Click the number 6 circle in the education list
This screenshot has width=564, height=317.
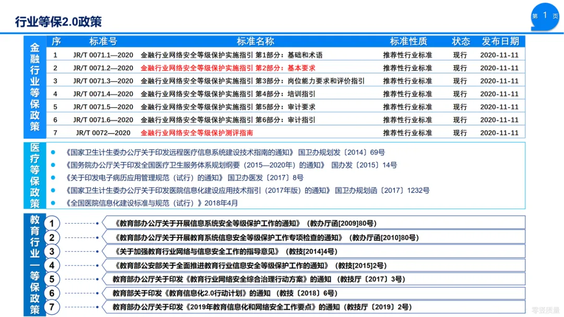tap(52, 293)
